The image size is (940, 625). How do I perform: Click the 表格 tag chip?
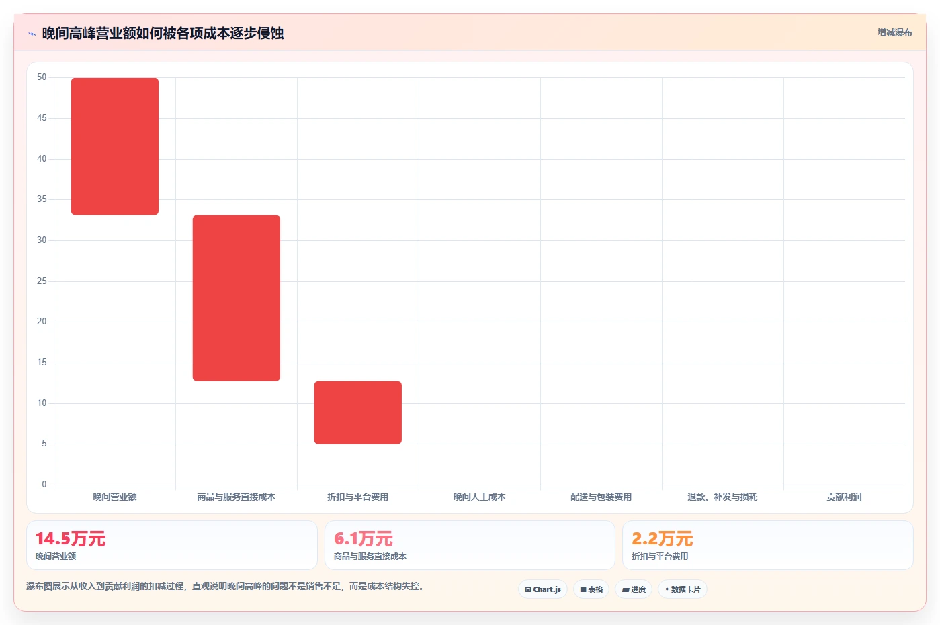click(x=591, y=589)
